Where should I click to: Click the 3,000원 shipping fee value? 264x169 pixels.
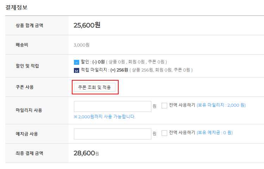pos(82,45)
